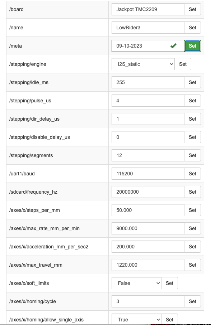Set the /axes/x/steps_per_mm value
Image resolution: width=211 pixels, height=325 pixels.
[x=192, y=210]
